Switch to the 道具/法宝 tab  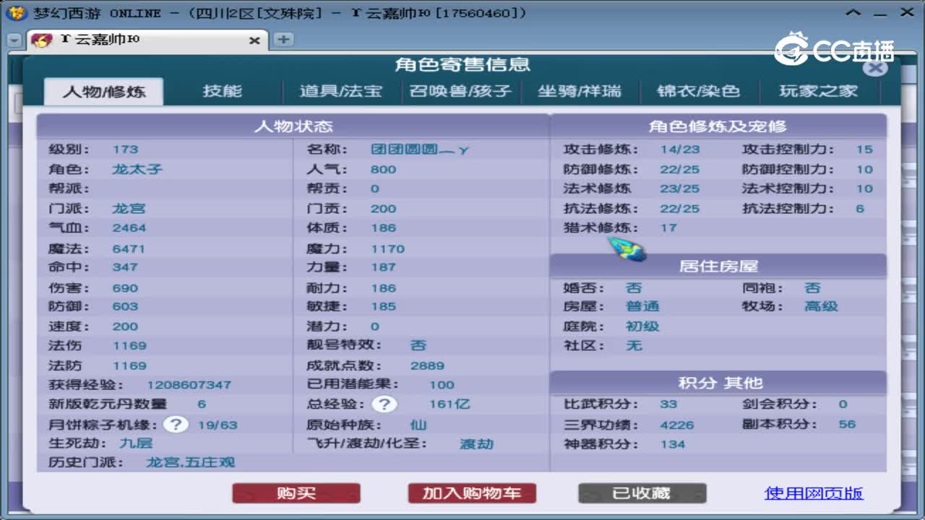[341, 92]
